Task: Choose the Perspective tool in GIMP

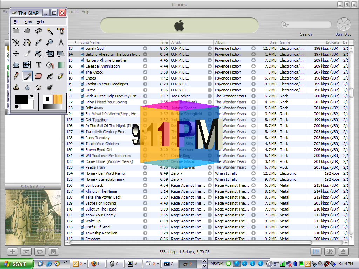Action: point(16,65)
